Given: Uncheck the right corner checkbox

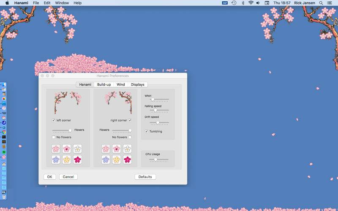Looking at the screenshot, I should [x=130, y=120].
